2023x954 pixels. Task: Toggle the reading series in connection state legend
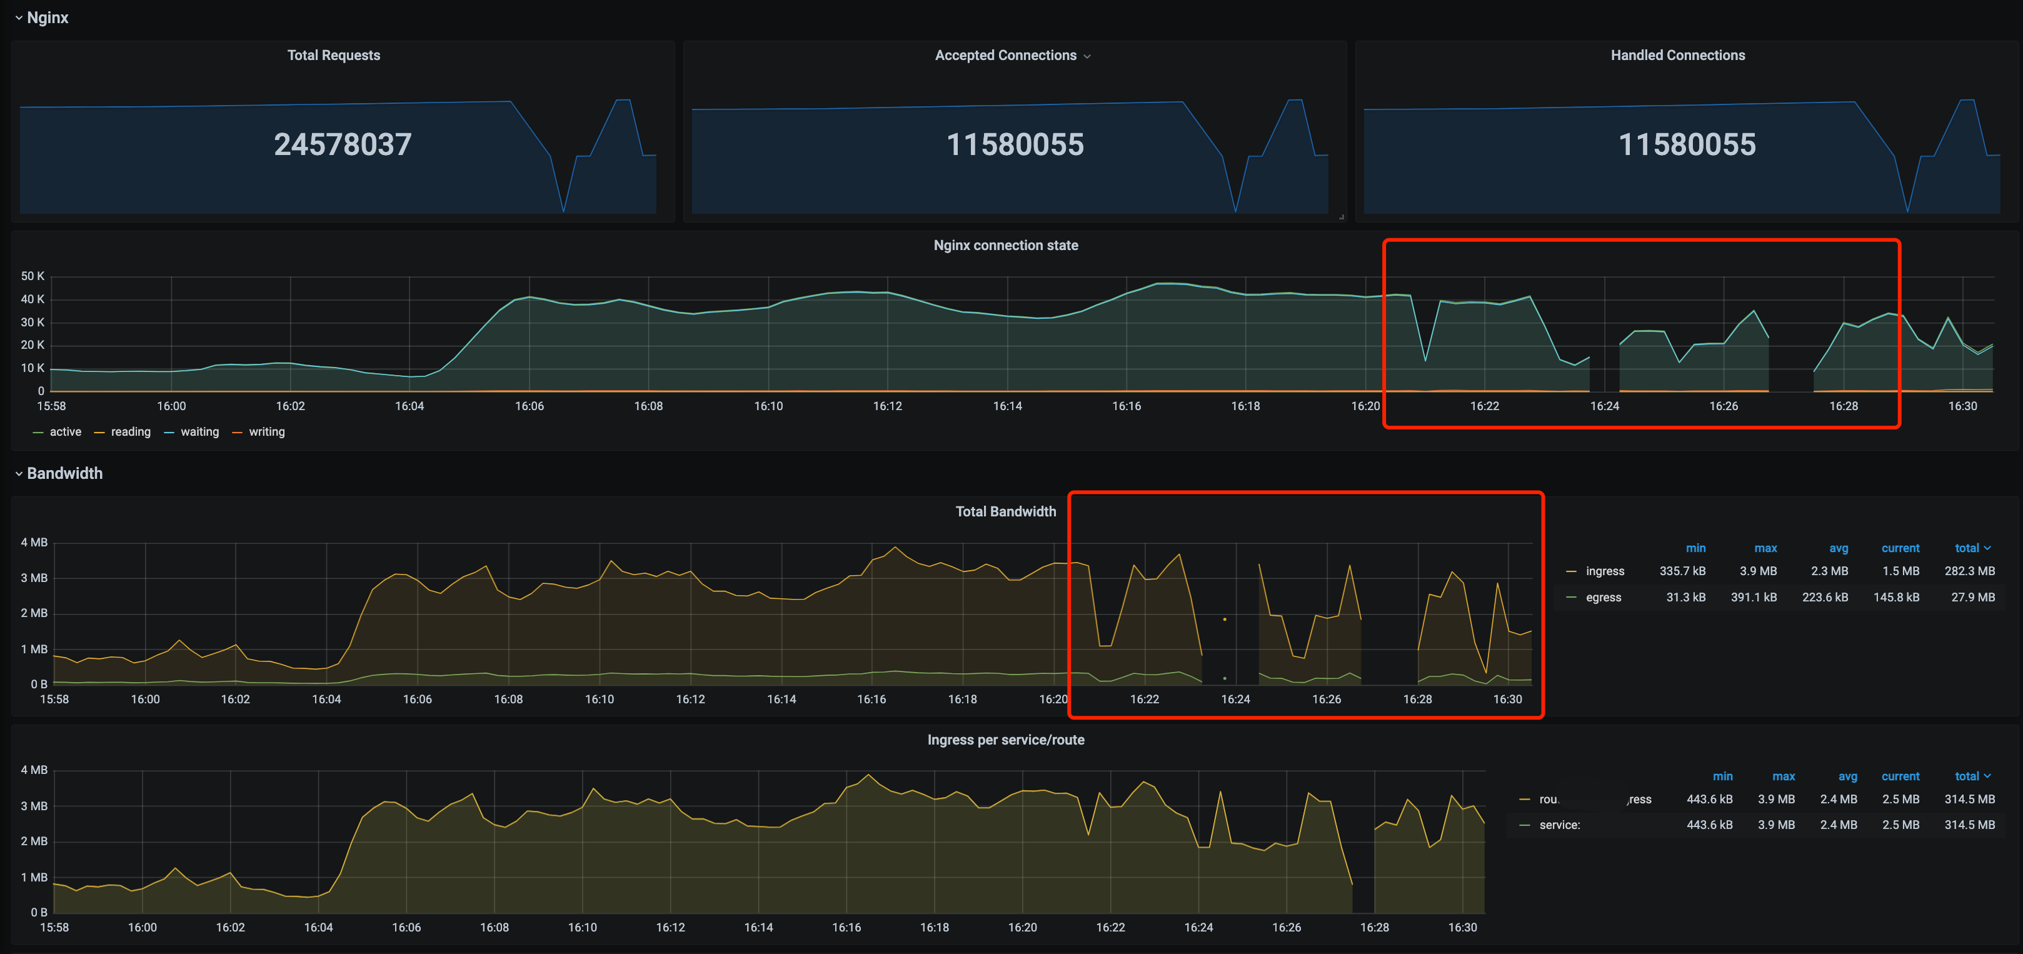coord(131,431)
